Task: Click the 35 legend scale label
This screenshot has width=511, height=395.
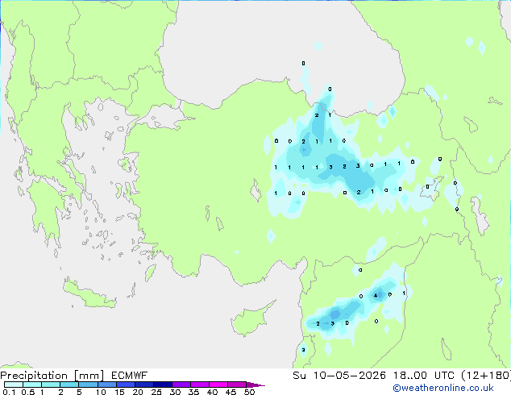Action: [193, 392]
